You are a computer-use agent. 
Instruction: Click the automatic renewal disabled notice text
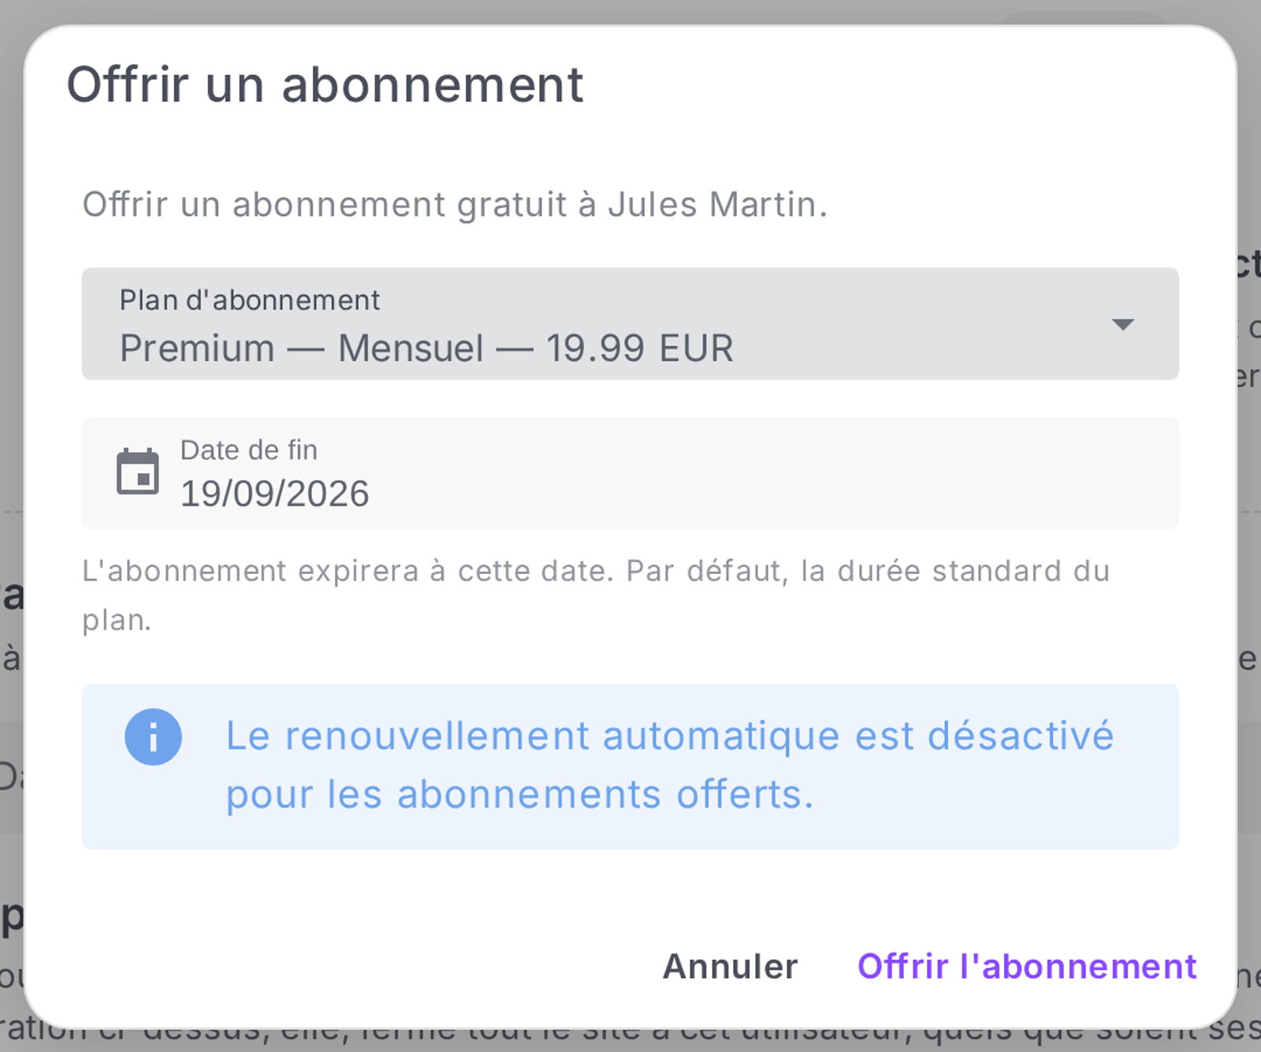[670, 765]
